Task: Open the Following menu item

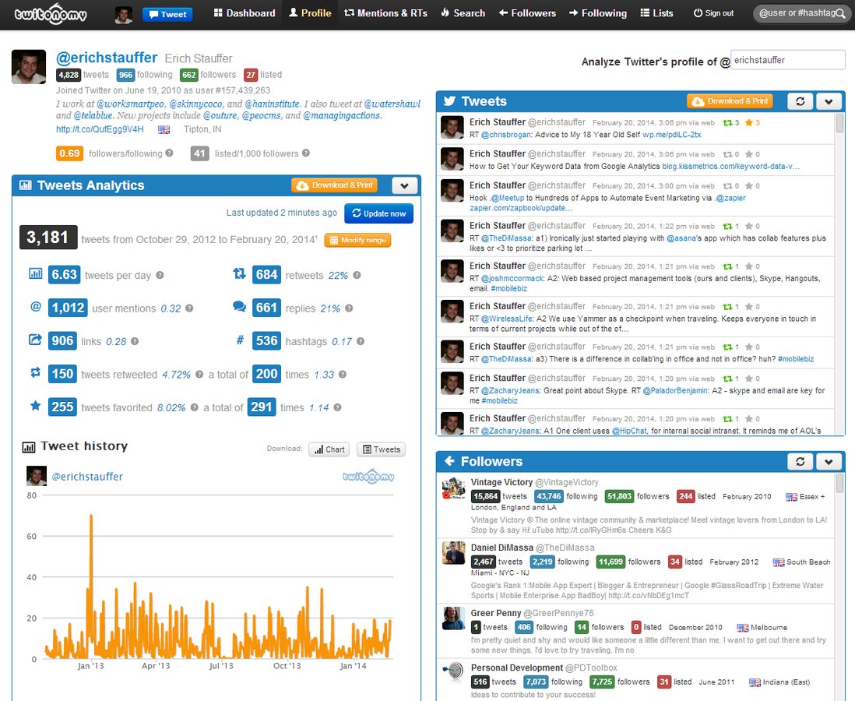Action: click(x=597, y=13)
